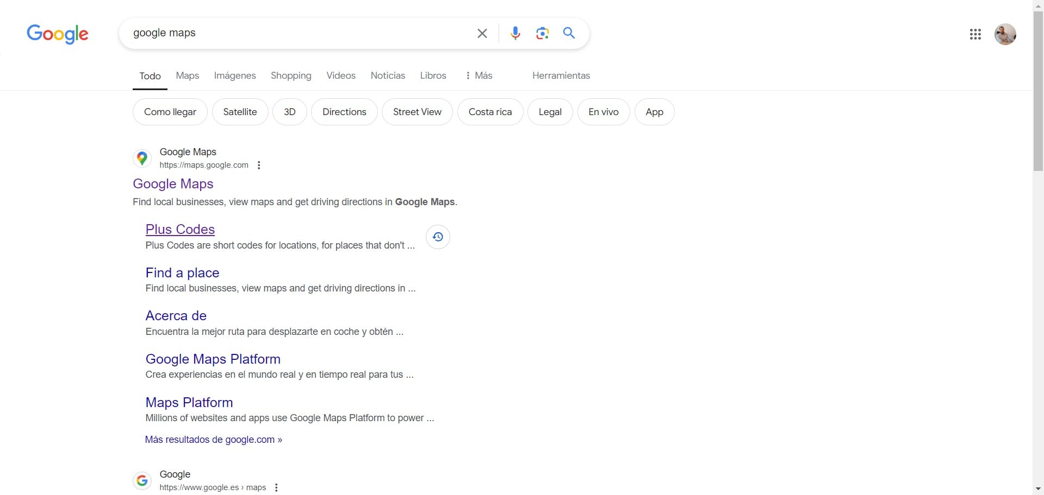1044x495 pixels.
Task: Click the Google logo
Action: click(57, 34)
